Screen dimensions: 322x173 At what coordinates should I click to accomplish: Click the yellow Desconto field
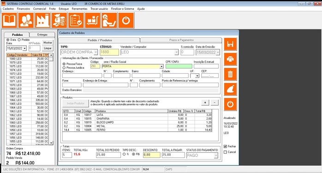coord(152,155)
